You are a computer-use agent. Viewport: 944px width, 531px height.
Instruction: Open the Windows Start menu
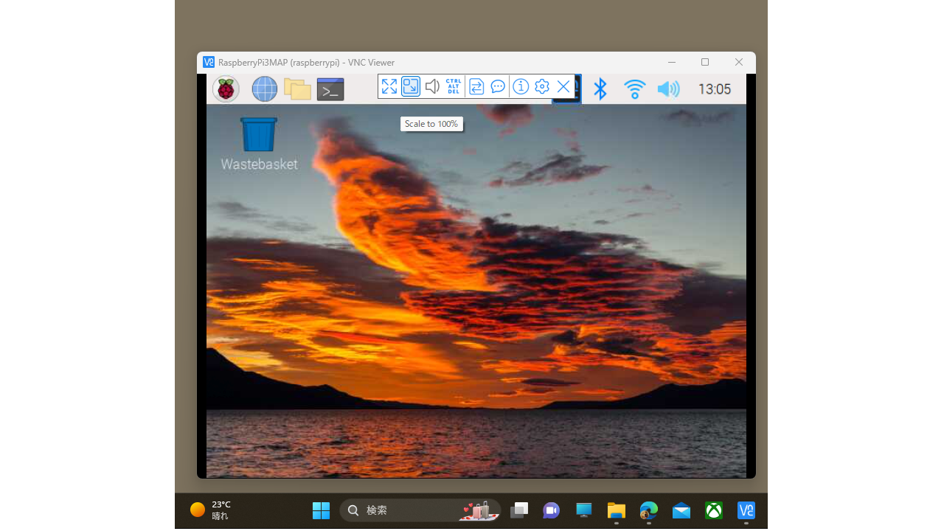click(321, 510)
